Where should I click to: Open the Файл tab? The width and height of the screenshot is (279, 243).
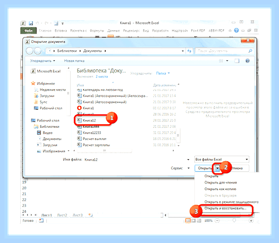pos(28,31)
